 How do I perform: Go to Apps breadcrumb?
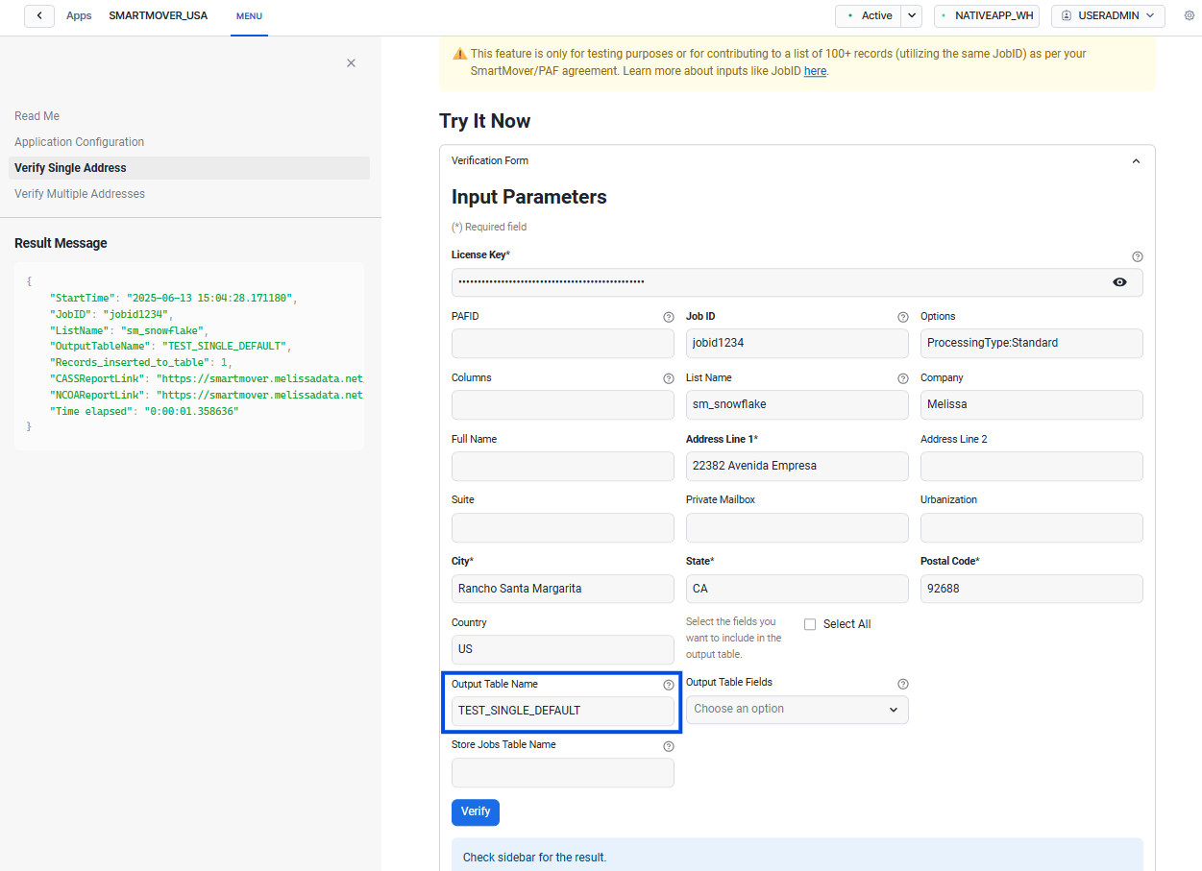pos(79,16)
